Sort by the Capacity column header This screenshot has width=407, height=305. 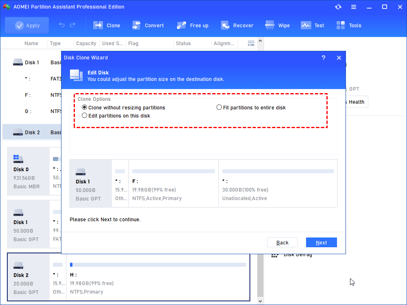click(86, 44)
